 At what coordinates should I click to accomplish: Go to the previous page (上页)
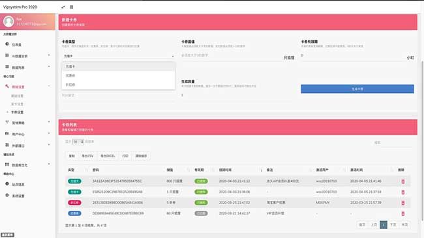pos(374,225)
